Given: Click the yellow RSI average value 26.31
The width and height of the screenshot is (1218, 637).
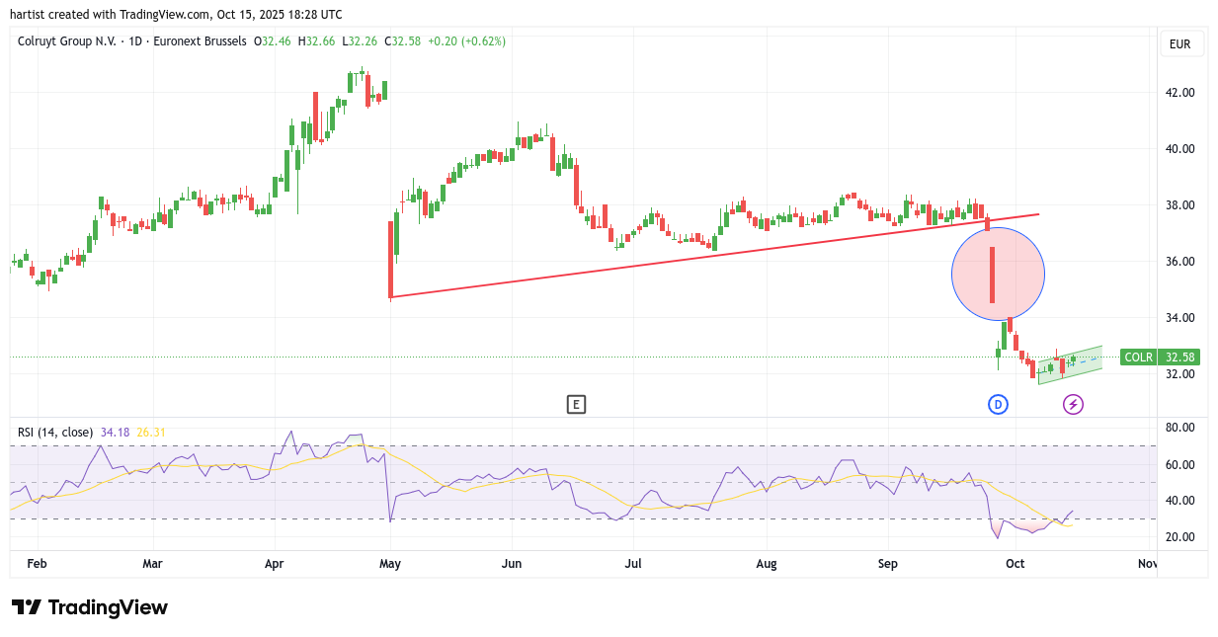Looking at the screenshot, I should 150,432.
